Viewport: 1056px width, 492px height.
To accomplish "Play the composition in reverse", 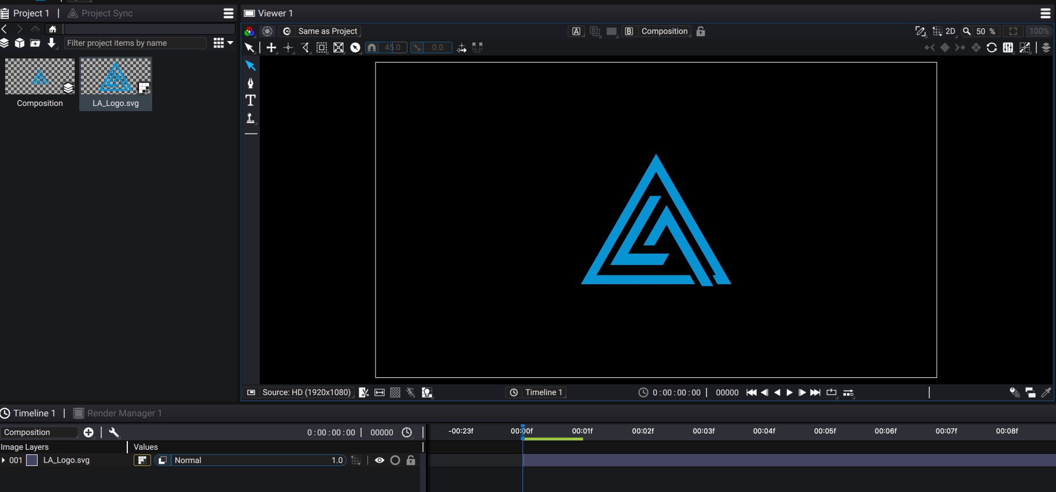I will tap(777, 392).
